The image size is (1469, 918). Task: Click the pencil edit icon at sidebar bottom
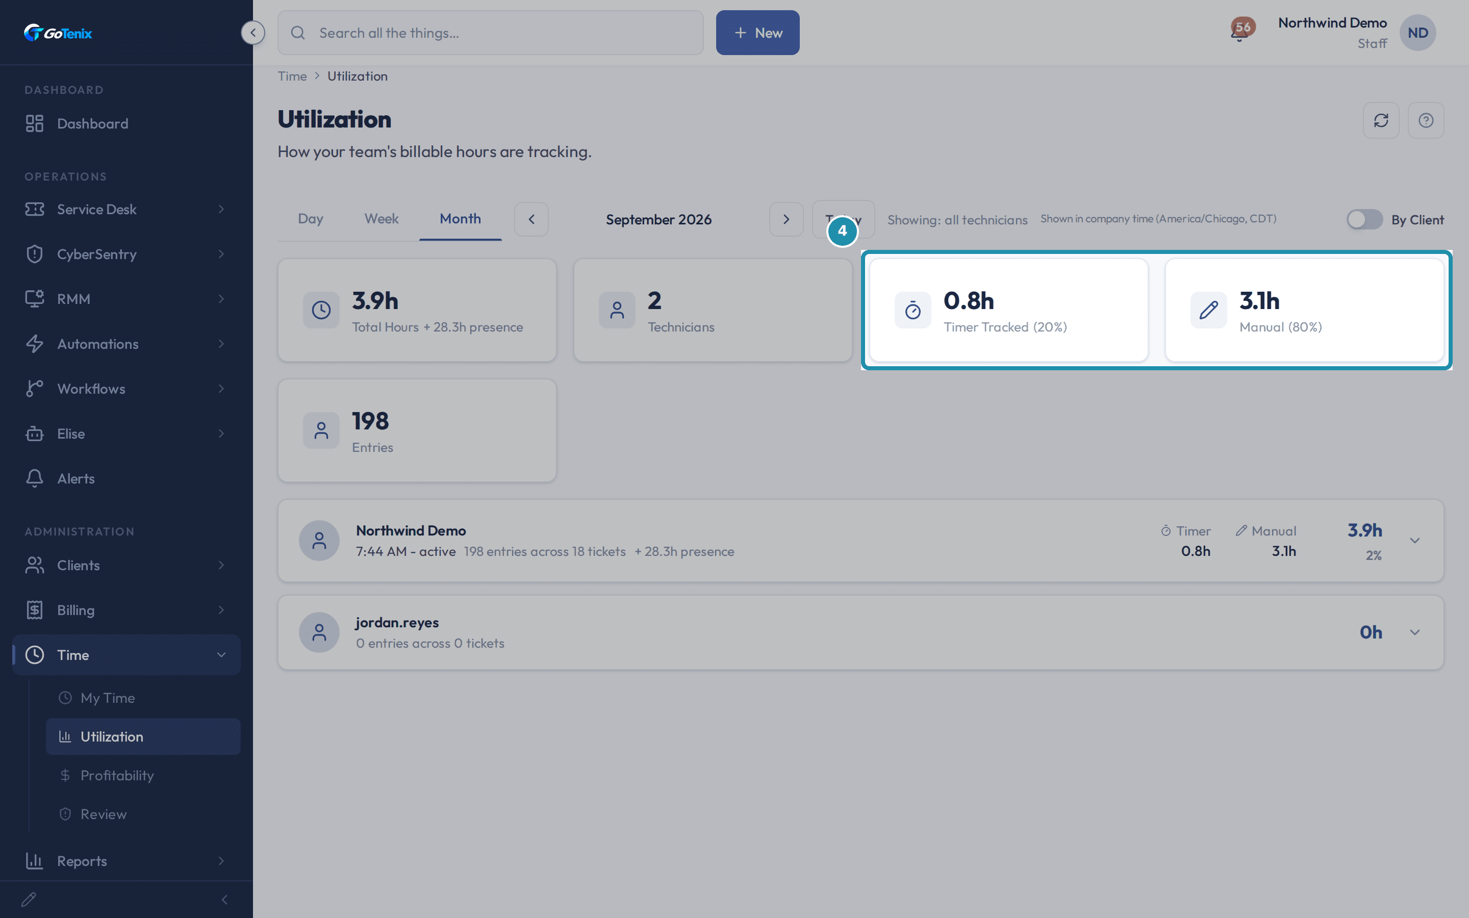pyautogui.click(x=29, y=899)
